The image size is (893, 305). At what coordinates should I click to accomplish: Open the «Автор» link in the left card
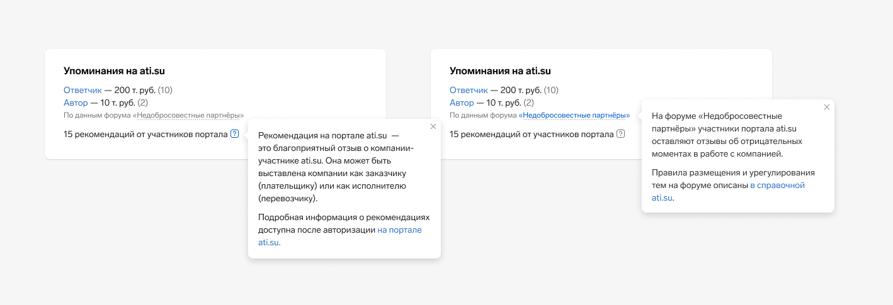click(76, 103)
